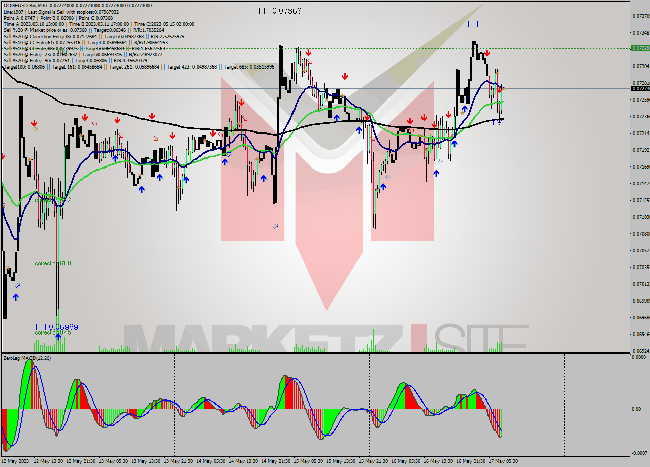Select the 'correction 61.8' level label
Viewport: 650px width, 467px height.
[53, 263]
